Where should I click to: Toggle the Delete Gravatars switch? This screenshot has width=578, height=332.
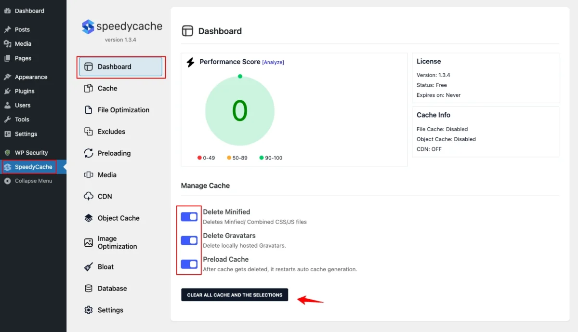tap(189, 240)
